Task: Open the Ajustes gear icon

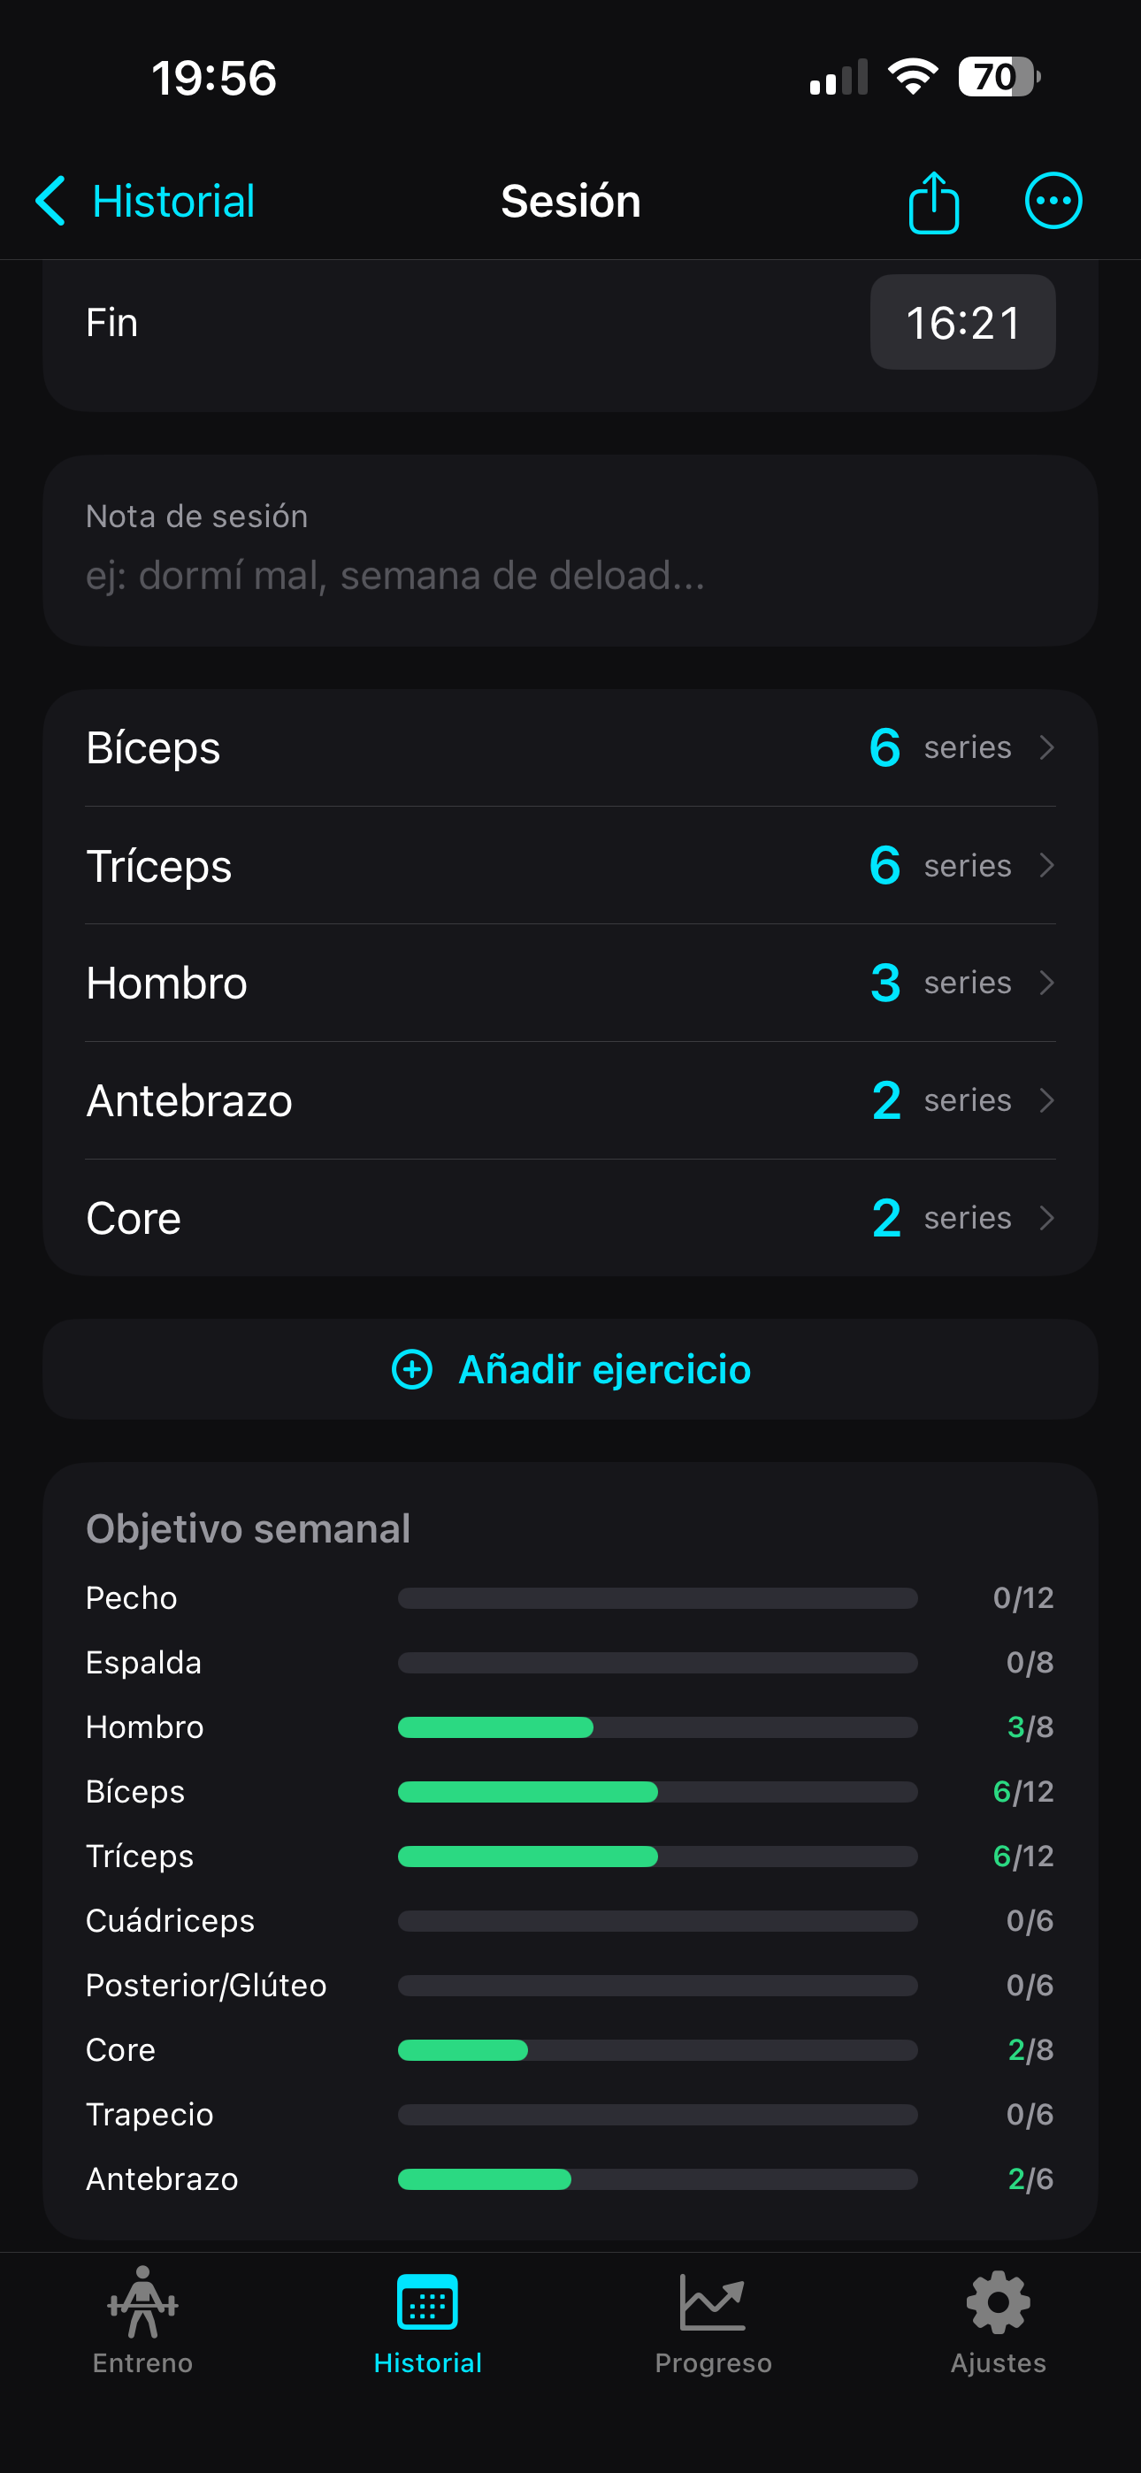Action: [998, 2302]
